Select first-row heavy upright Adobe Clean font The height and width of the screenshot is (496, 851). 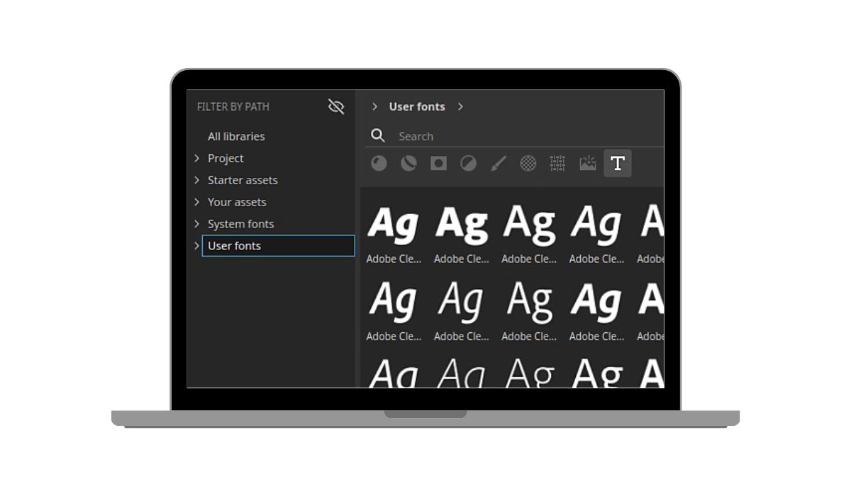[462, 234]
